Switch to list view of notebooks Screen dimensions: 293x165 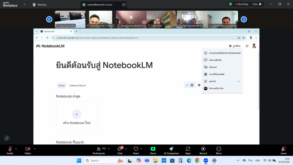click(199, 85)
